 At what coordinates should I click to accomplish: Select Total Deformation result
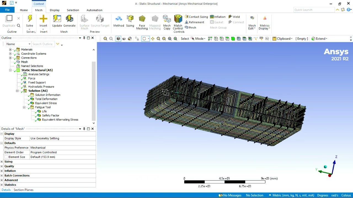point(46,99)
